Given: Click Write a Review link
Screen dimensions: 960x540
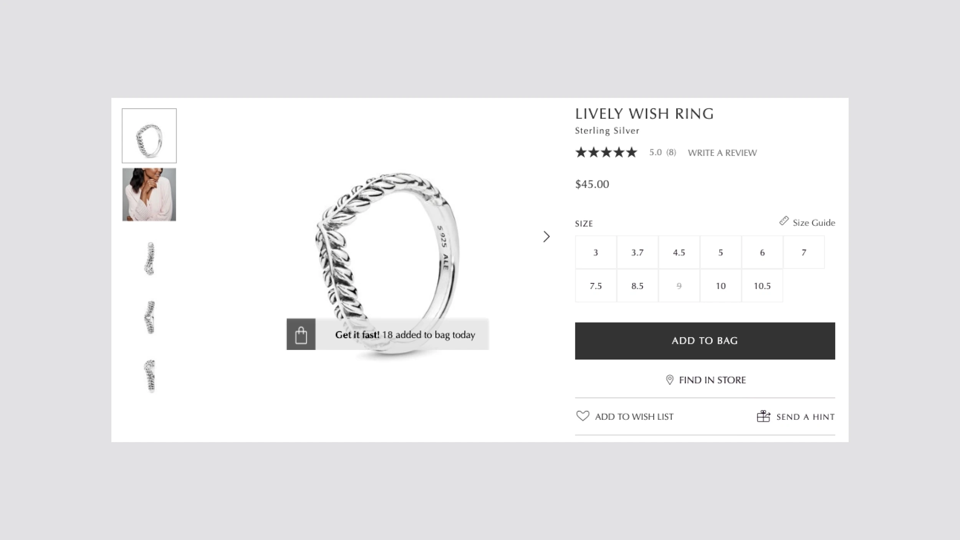Looking at the screenshot, I should [722, 152].
